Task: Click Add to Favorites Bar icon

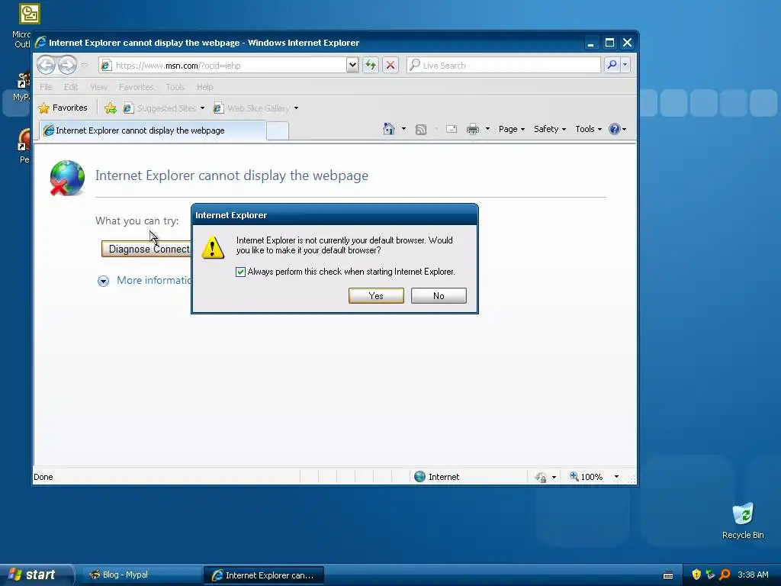Action: [x=111, y=108]
